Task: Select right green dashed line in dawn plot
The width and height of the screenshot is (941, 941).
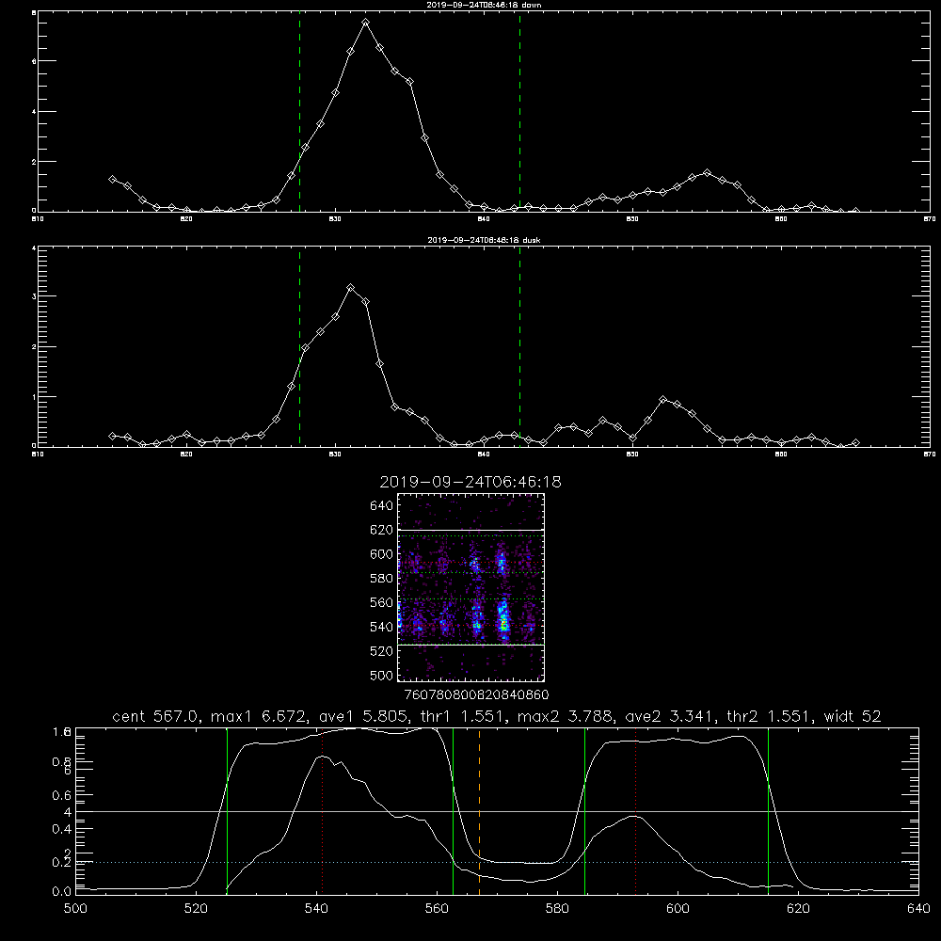Action: (519, 112)
